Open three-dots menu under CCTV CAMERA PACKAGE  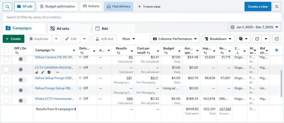[57, 72]
